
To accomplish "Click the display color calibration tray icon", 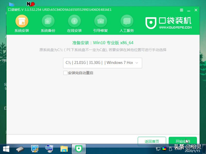I will click(164, 149).
